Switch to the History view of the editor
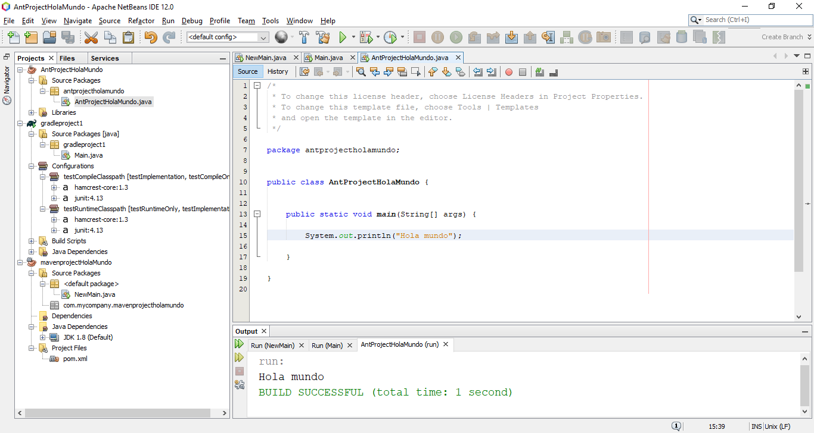Screen dimensions: 814x433 click(x=278, y=71)
